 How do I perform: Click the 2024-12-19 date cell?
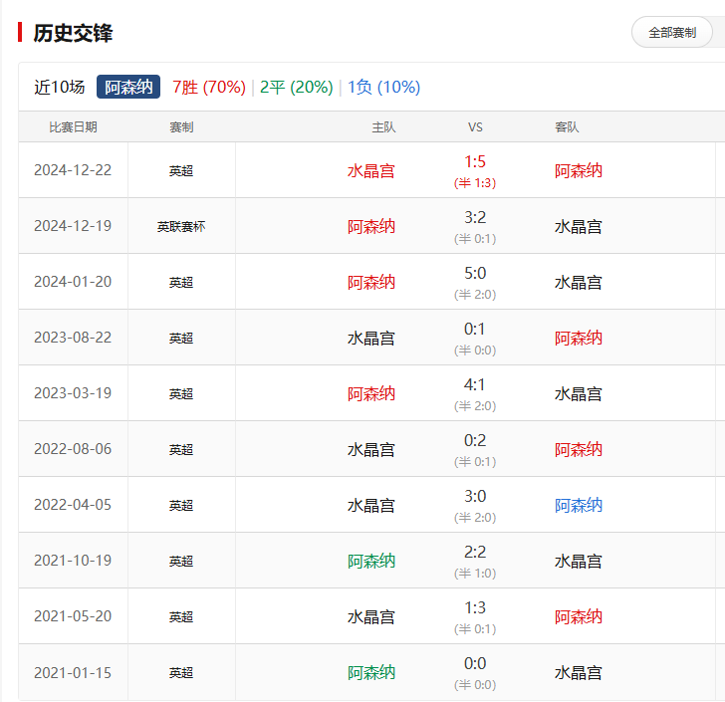click(x=73, y=226)
